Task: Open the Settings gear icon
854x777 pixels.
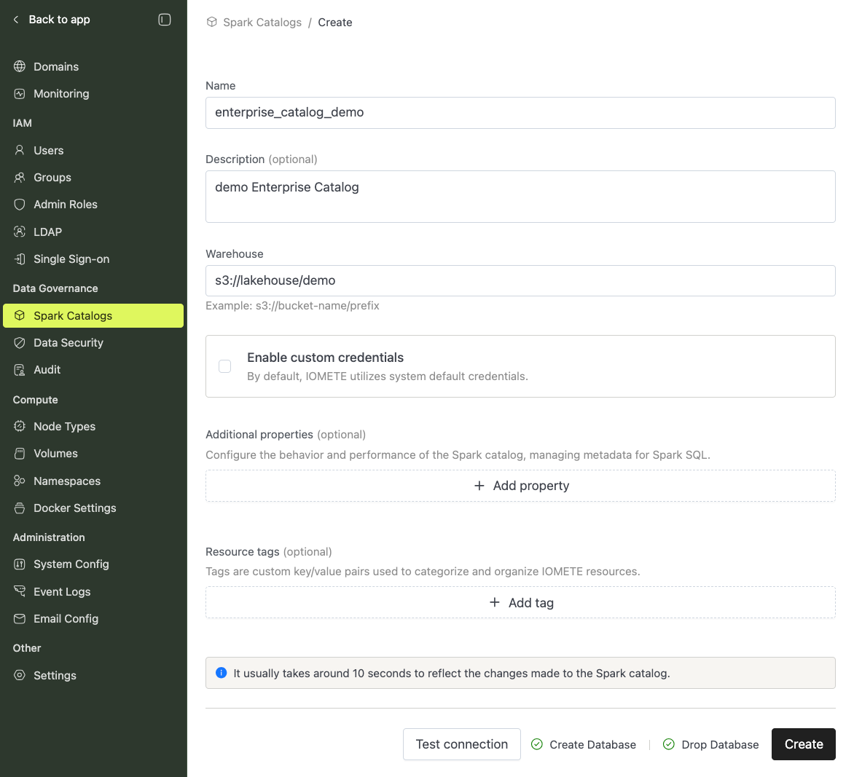Action: 20,675
